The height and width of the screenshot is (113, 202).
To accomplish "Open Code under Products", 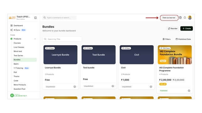I will click(16, 81).
